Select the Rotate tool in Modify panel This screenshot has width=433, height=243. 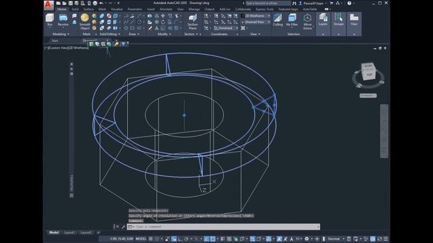click(x=163, y=22)
